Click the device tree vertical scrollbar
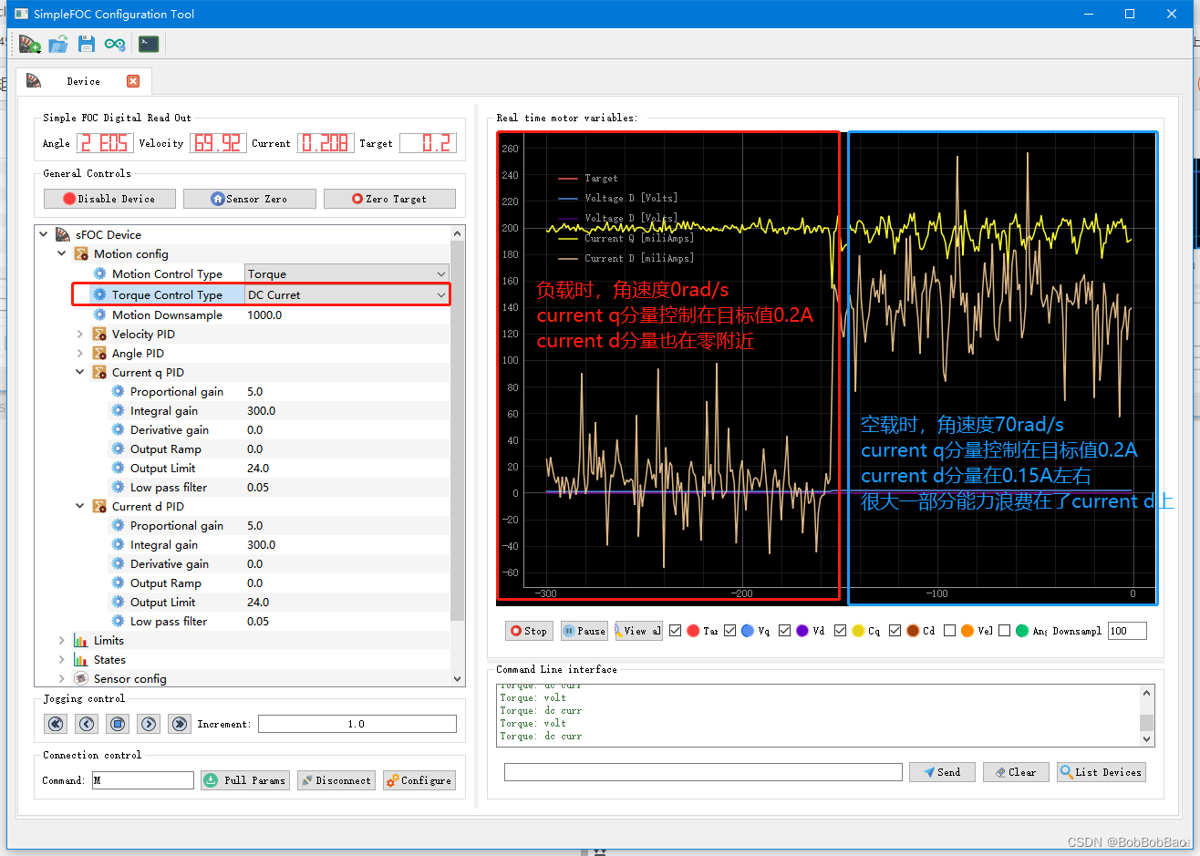 click(458, 432)
